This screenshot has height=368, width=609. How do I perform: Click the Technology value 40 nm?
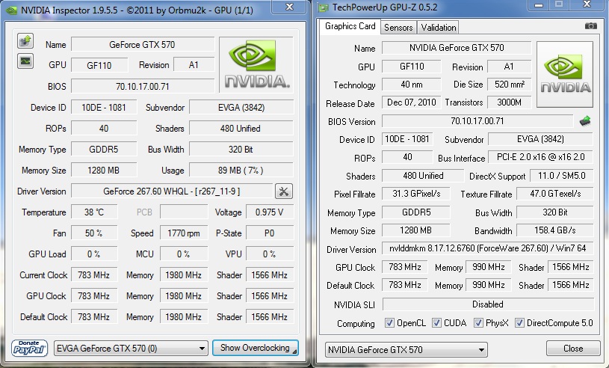click(412, 85)
